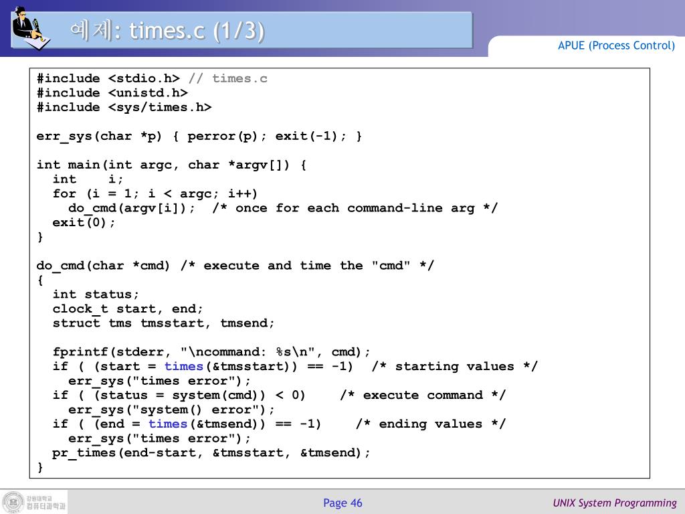Click 'UNIX System Programming' footer text
Screen dimensions: 685x514
click(x=615, y=503)
